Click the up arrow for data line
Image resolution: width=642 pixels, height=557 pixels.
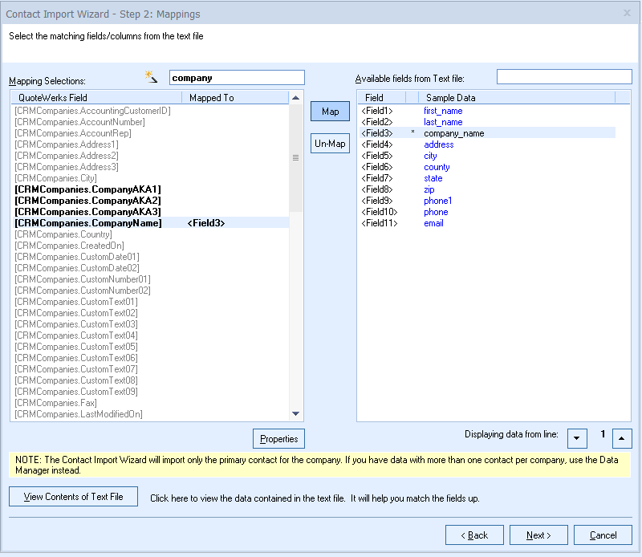[x=623, y=438]
